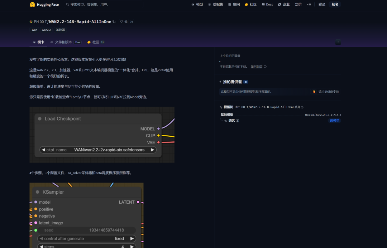Viewport: 387px width, 248px height.
Task: Click the 基础模型 label
Action: 227,115
